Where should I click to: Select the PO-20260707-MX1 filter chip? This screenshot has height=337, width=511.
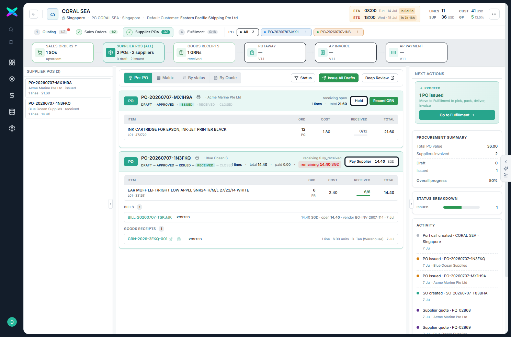click(x=286, y=32)
